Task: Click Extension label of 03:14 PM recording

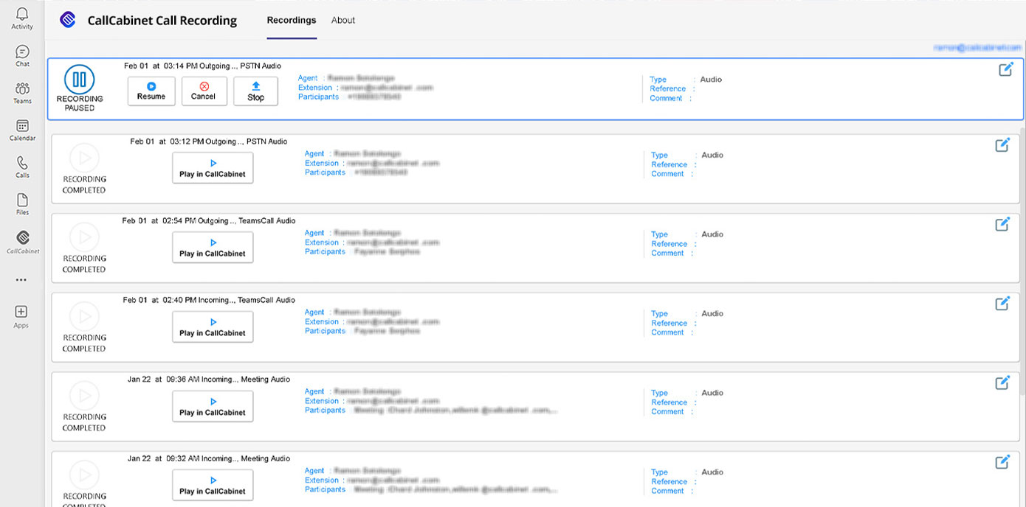Action: [315, 88]
